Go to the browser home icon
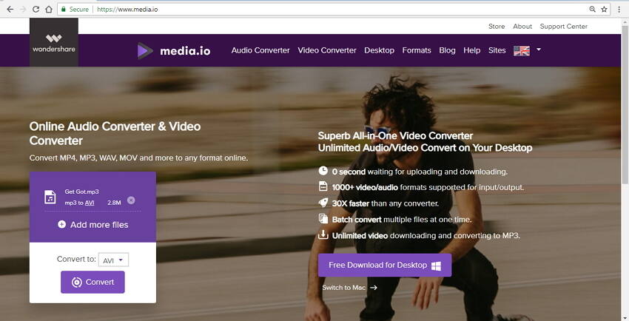Image resolution: width=629 pixels, height=321 pixels. [x=49, y=9]
